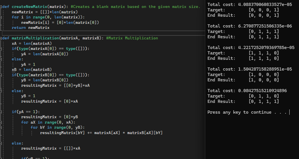The height and width of the screenshot is (159, 299).
Task: Fold the if type(matrixA[0]) block
Action: pyautogui.click(x=1, y=49)
